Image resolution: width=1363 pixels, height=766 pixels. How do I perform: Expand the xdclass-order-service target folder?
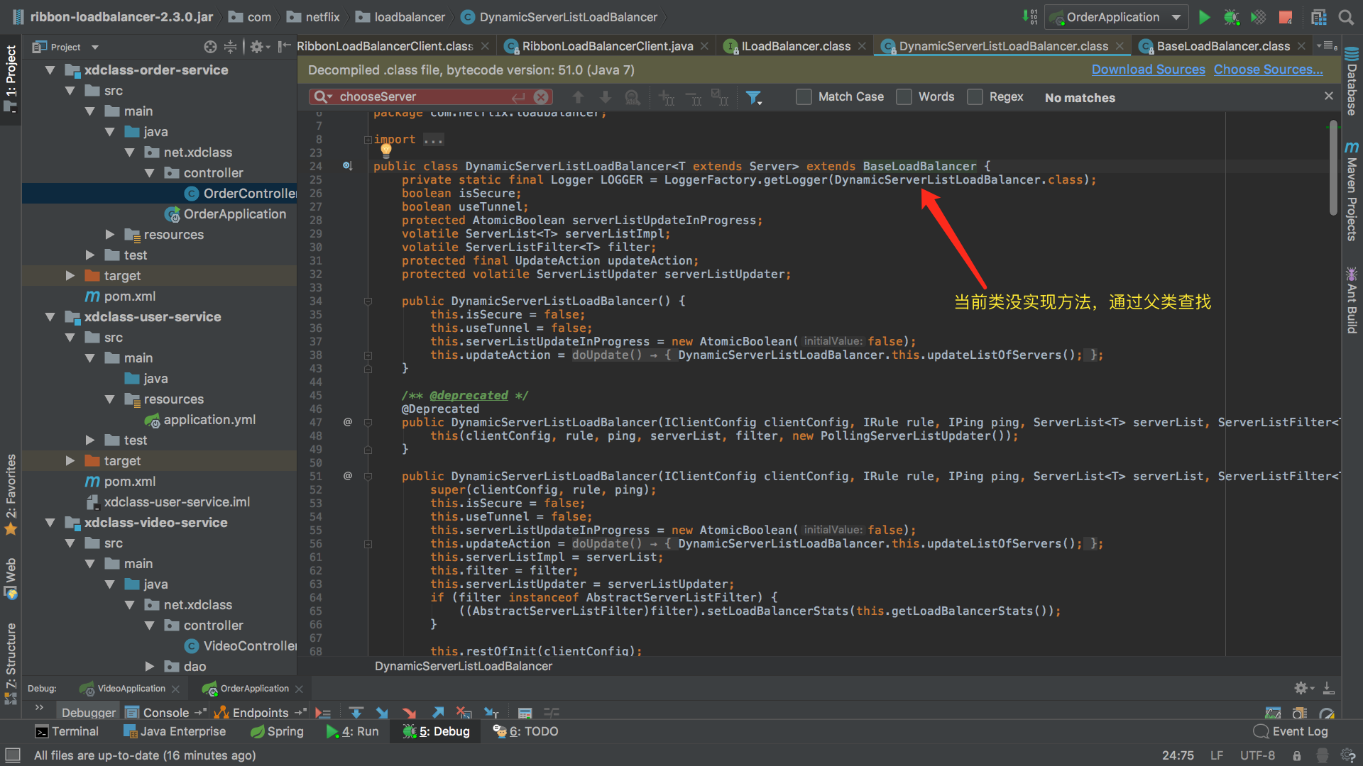point(70,276)
